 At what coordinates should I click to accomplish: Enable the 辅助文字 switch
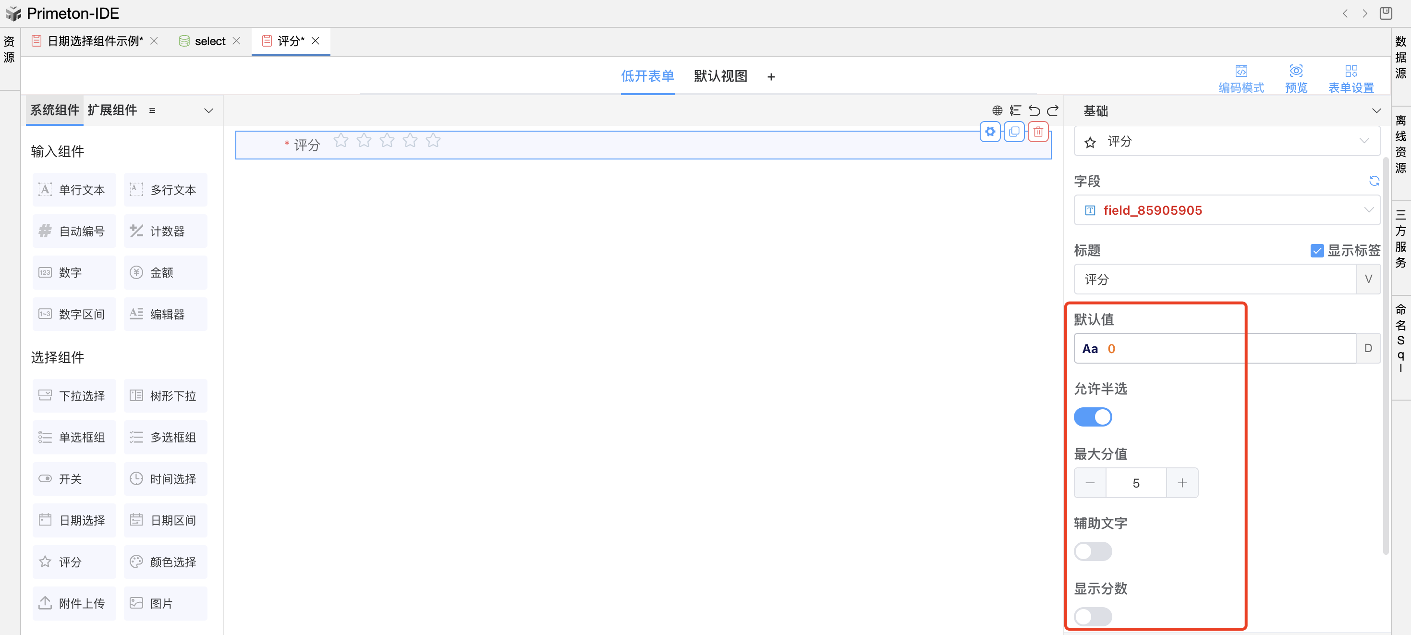[1092, 551]
